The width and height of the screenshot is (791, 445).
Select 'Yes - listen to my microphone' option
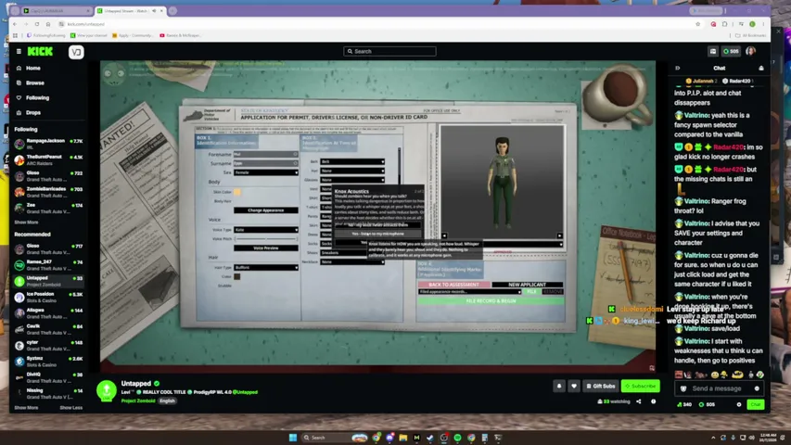pyautogui.click(x=377, y=234)
